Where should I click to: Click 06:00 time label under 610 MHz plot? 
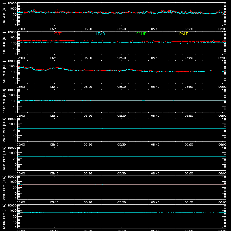222,87
